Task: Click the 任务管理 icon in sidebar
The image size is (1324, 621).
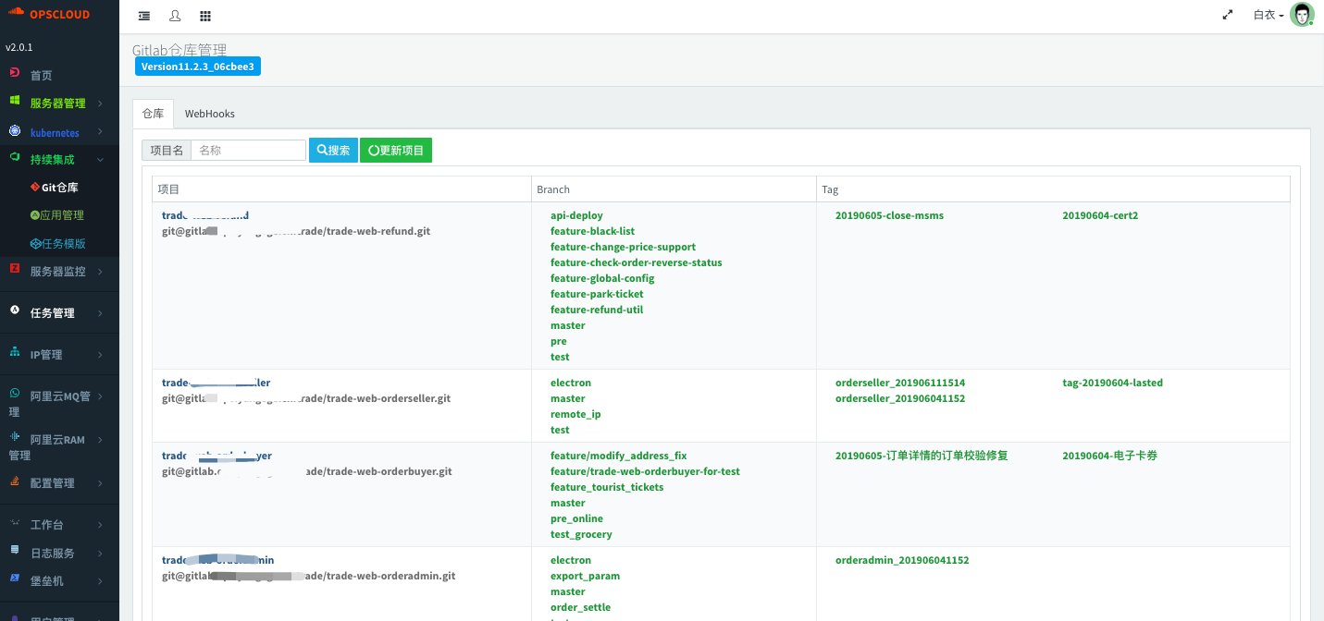Action: coord(15,310)
